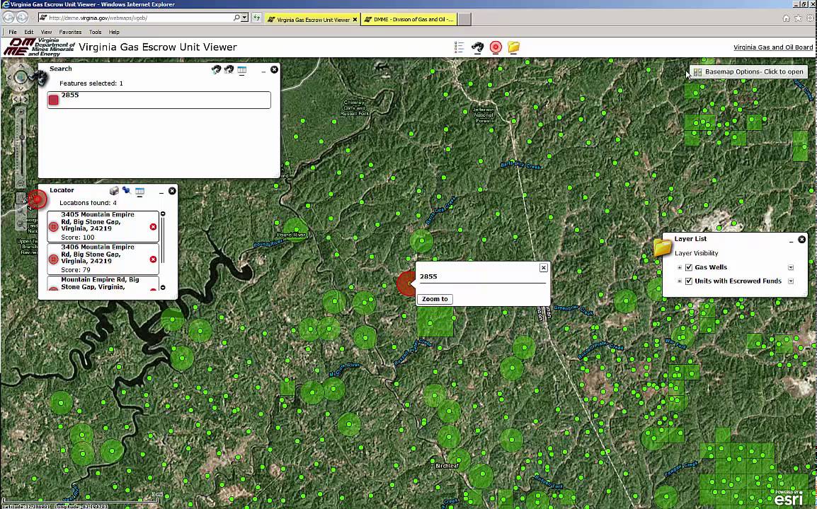Click the binoculars Search widget icon in header
The width and height of the screenshot is (817, 509).
click(x=477, y=47)
